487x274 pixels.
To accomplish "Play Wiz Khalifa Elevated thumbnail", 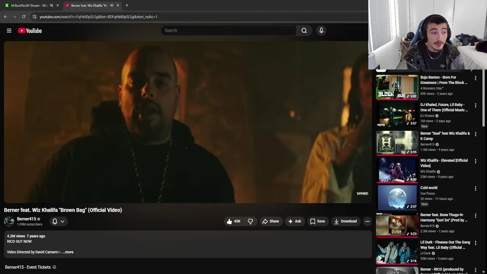I will 397,170.
